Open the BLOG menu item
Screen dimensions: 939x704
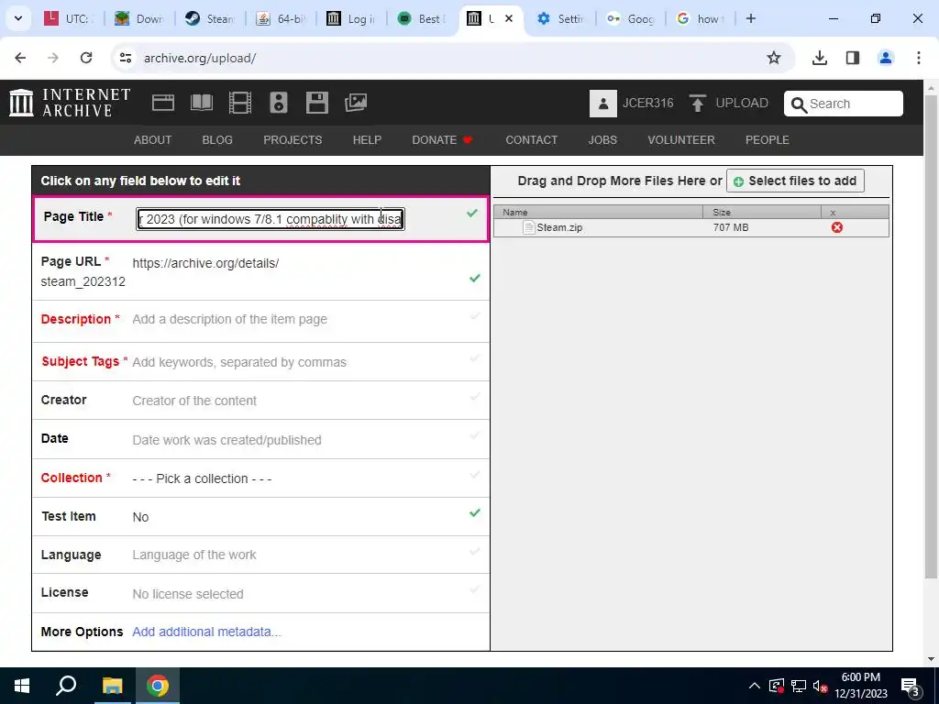pyautogui.click(x=217, y=140)
